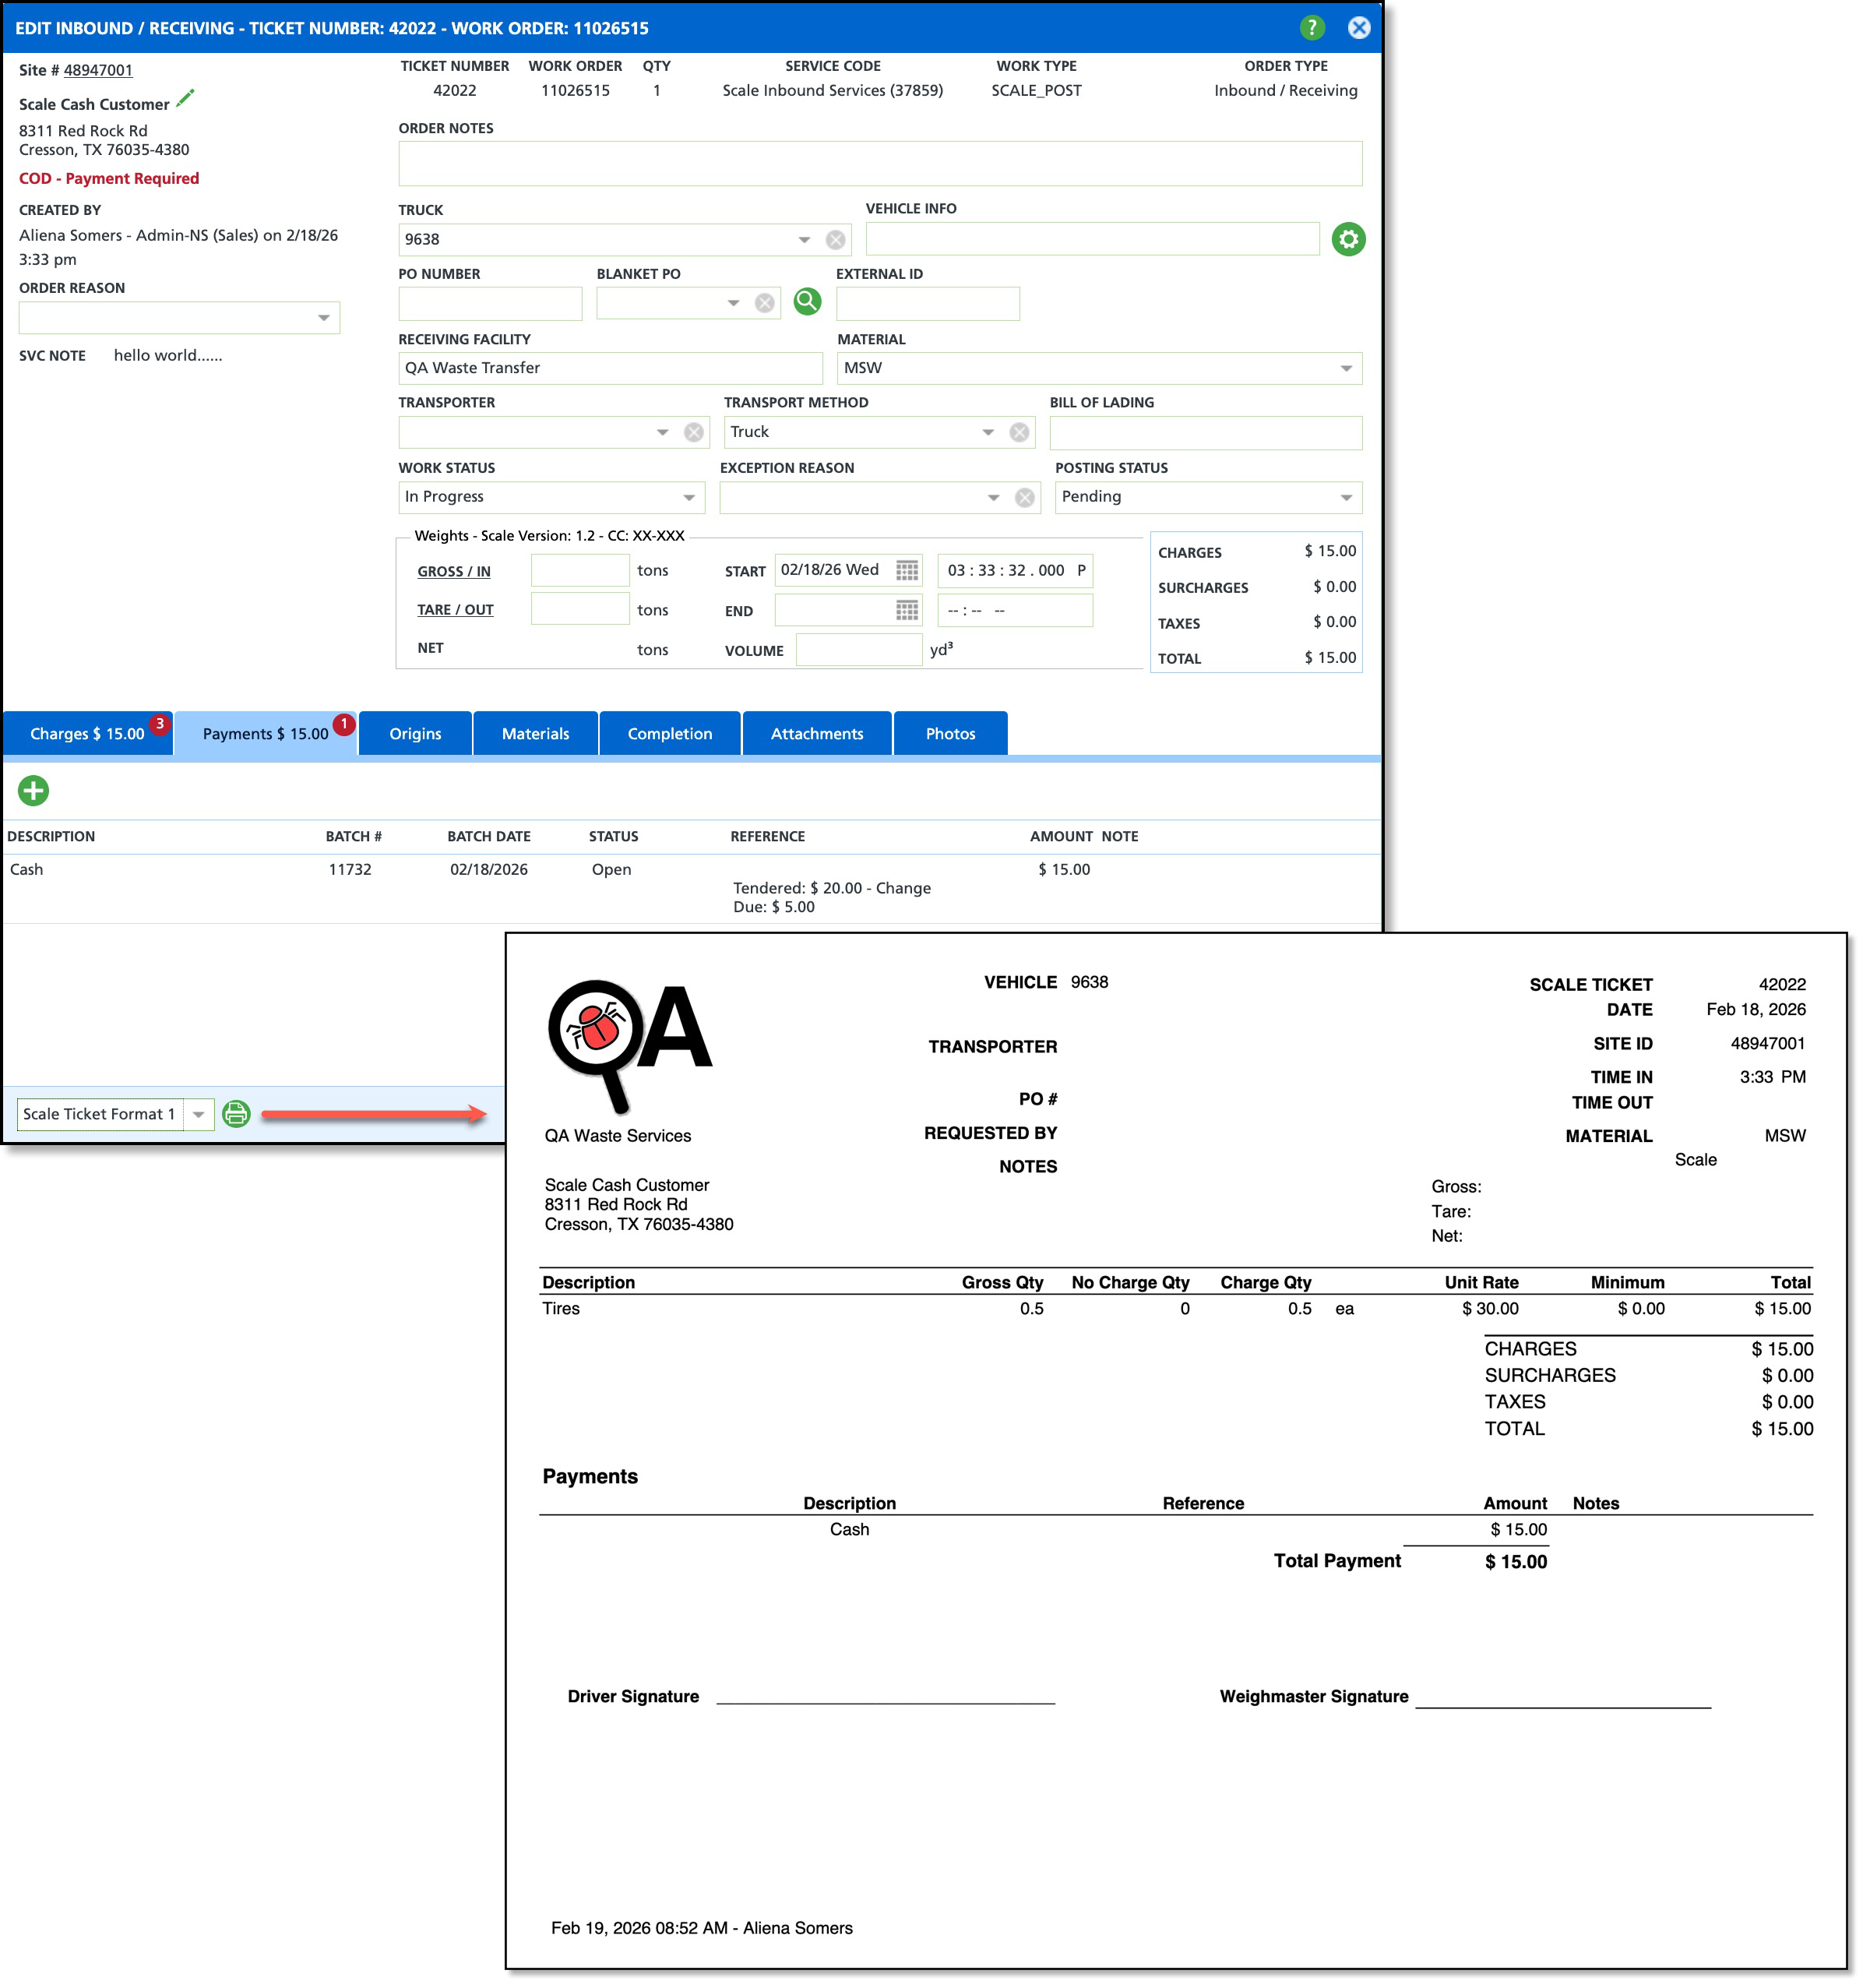
Task: Click the green Blanket PO search magnifier
Action: coord(807,302)
